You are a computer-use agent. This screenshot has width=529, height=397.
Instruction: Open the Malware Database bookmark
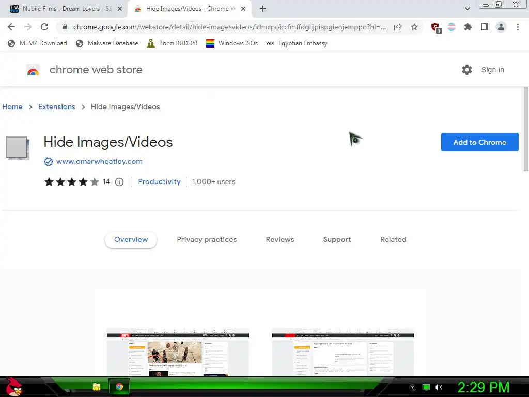coord(107,43)
